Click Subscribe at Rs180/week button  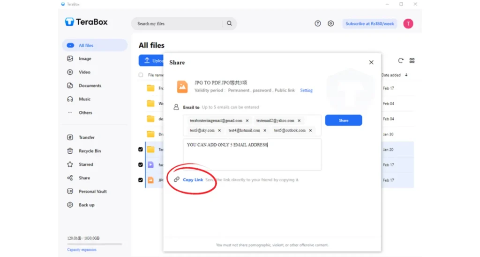(x=369, y=23)
